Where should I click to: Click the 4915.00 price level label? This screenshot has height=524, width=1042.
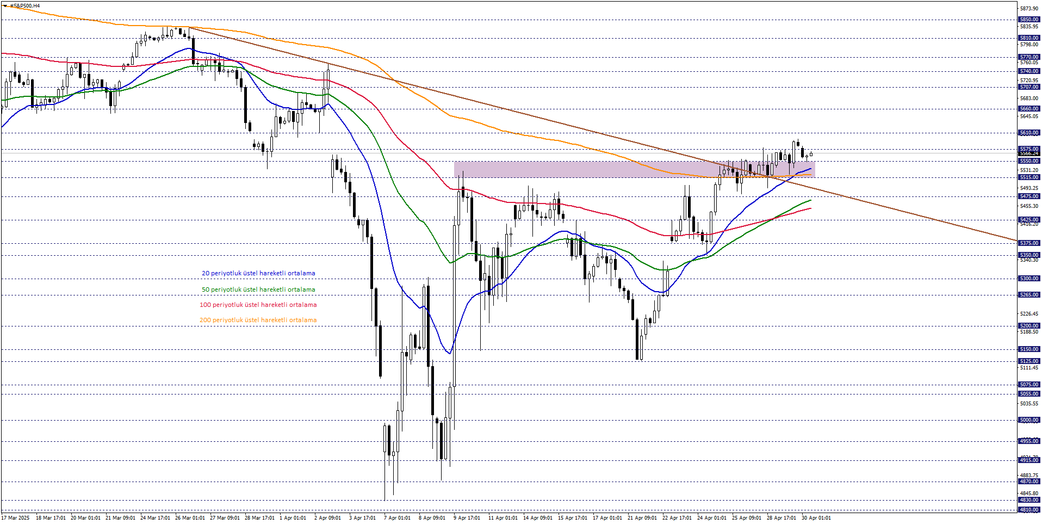point(1029,460)
